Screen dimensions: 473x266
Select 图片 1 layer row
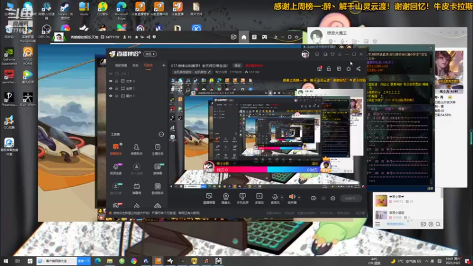(137, 96)
